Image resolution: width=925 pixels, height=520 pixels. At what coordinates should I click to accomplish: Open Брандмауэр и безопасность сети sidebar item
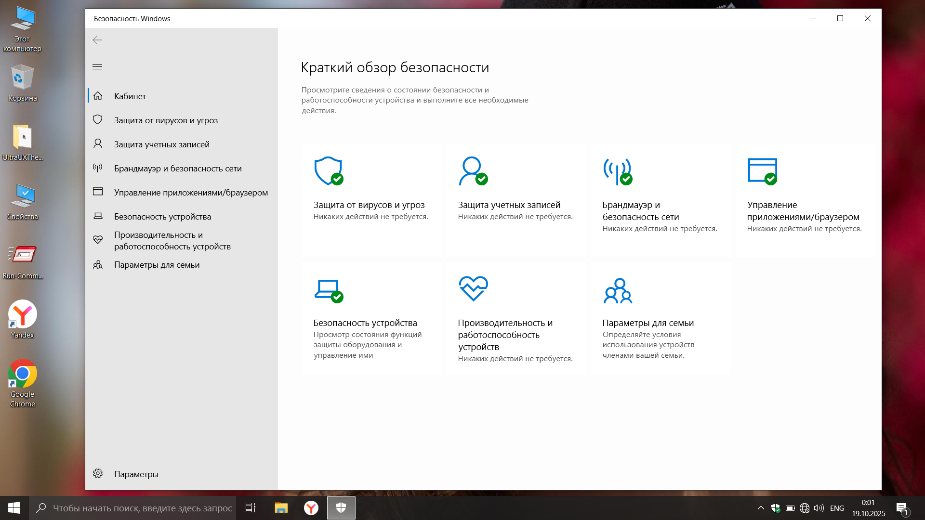pos(178,168)
